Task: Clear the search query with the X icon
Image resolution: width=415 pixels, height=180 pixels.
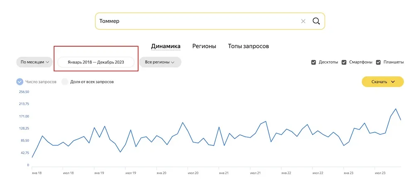Action: coord(303,21)
